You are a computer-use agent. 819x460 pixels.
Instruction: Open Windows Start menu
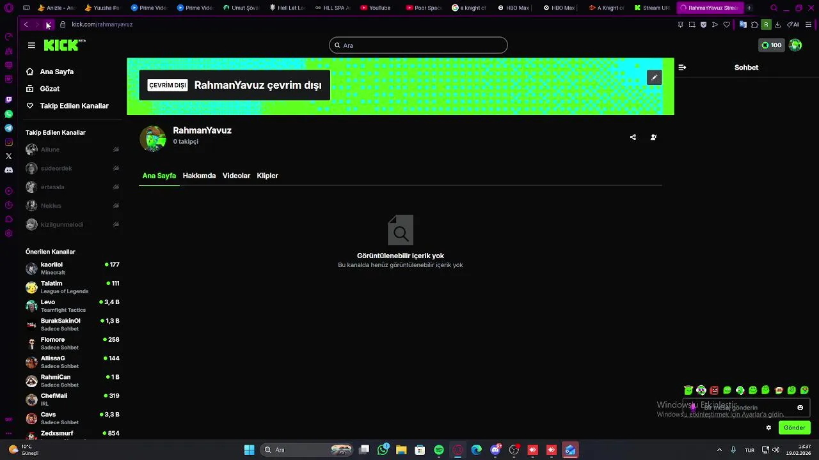(x=249, y=450)
